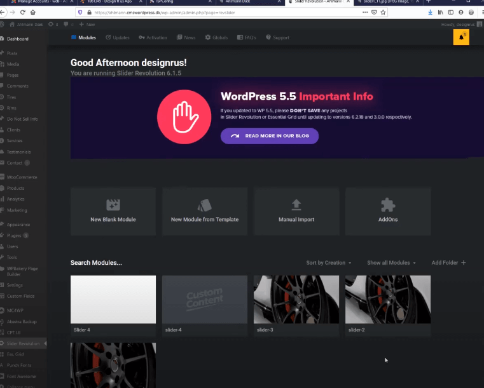Switch to the Modules tab

click(83, 37)
